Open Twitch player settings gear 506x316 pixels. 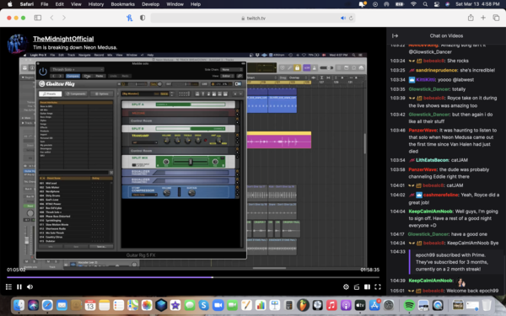pyautogui.click(x=346, y=287)
